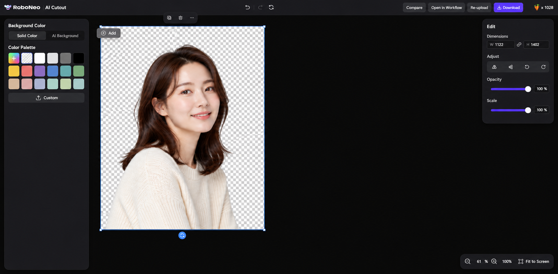Click the carrot credits icon
The image size is (558, 274).
536,7
